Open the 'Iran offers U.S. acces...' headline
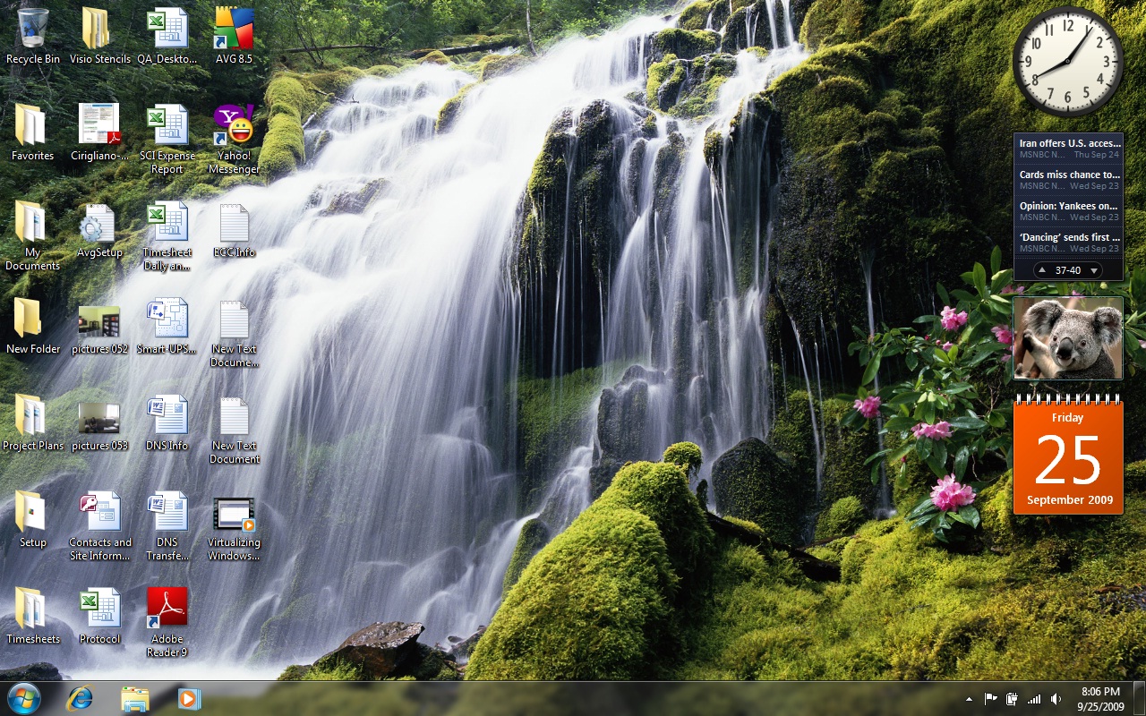The width and height of the screenshot is (1146, 716). coord(1069,143)
